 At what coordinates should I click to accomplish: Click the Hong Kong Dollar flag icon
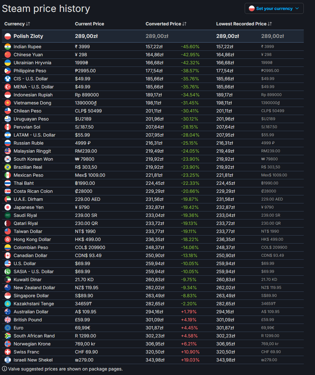(x=8, y=239)
